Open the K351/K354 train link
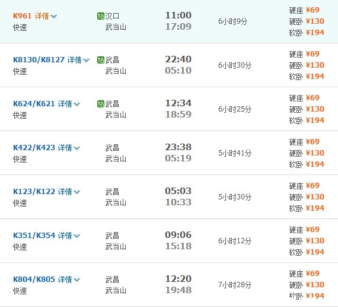 point(34,236)
